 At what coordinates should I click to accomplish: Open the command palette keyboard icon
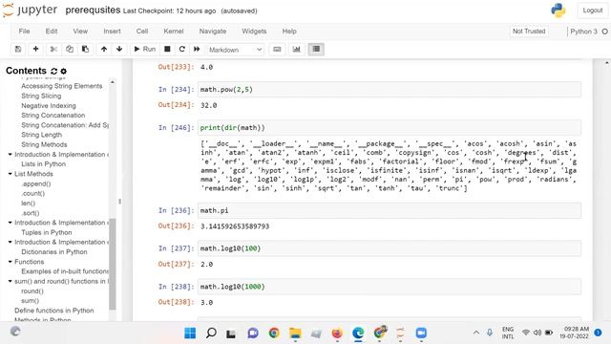click(277, 49)
